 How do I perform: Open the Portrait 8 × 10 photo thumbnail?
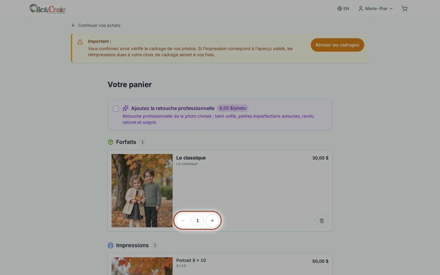click(142, 266)
